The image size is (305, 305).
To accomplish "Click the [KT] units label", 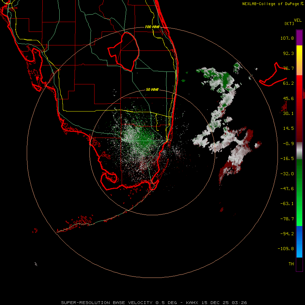I will click(x=289, y=23).
